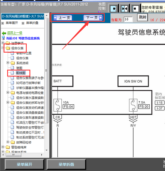Viewport: 165px width, 171px height.
Task: Expand the 警告蜂鸣声 folder
Action: coord(3,147)
